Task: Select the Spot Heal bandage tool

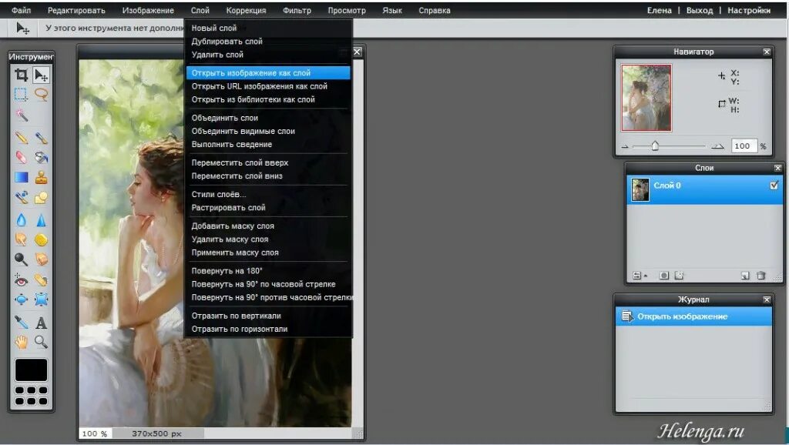Action: tap(41, 280)
